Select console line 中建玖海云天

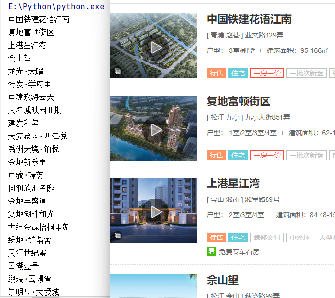tap(31, 98)
